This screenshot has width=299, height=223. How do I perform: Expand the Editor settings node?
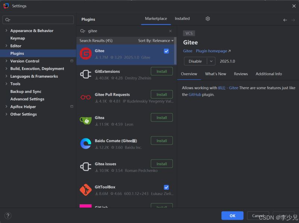6,46
